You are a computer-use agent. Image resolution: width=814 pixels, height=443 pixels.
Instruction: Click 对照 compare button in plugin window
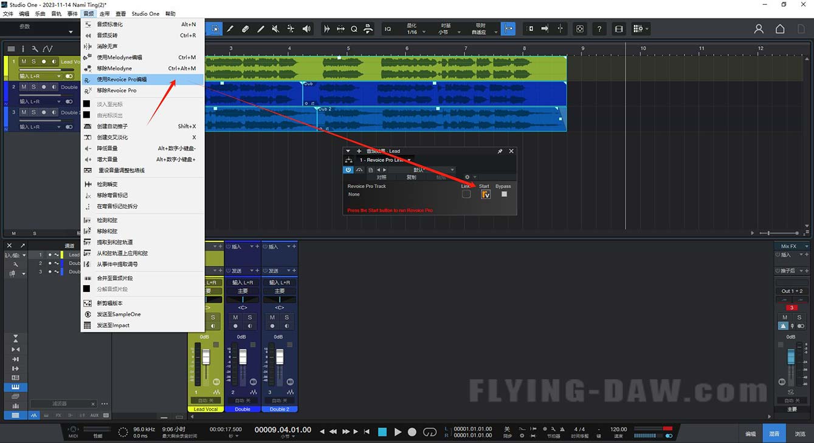(381, 177)
